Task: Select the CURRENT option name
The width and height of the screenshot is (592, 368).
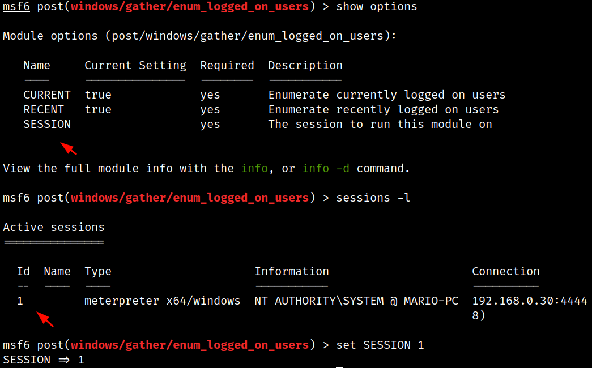Action: click(47, 95)
